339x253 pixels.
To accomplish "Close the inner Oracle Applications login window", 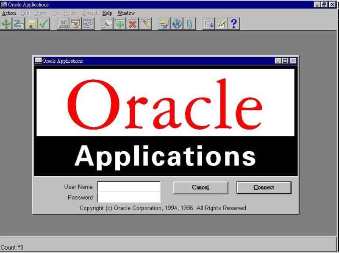I will [x=293, y=61].
